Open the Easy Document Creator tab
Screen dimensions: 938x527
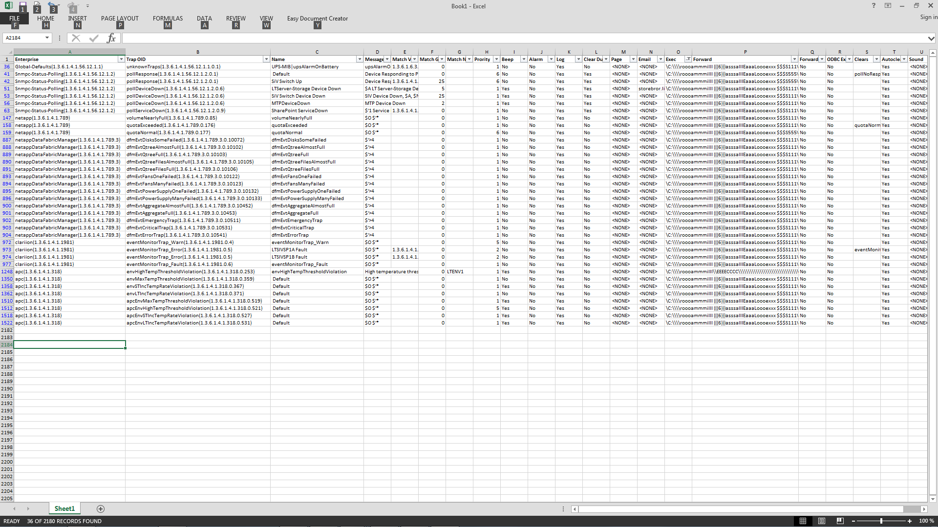pyautogui.click(x=318, y=19)
